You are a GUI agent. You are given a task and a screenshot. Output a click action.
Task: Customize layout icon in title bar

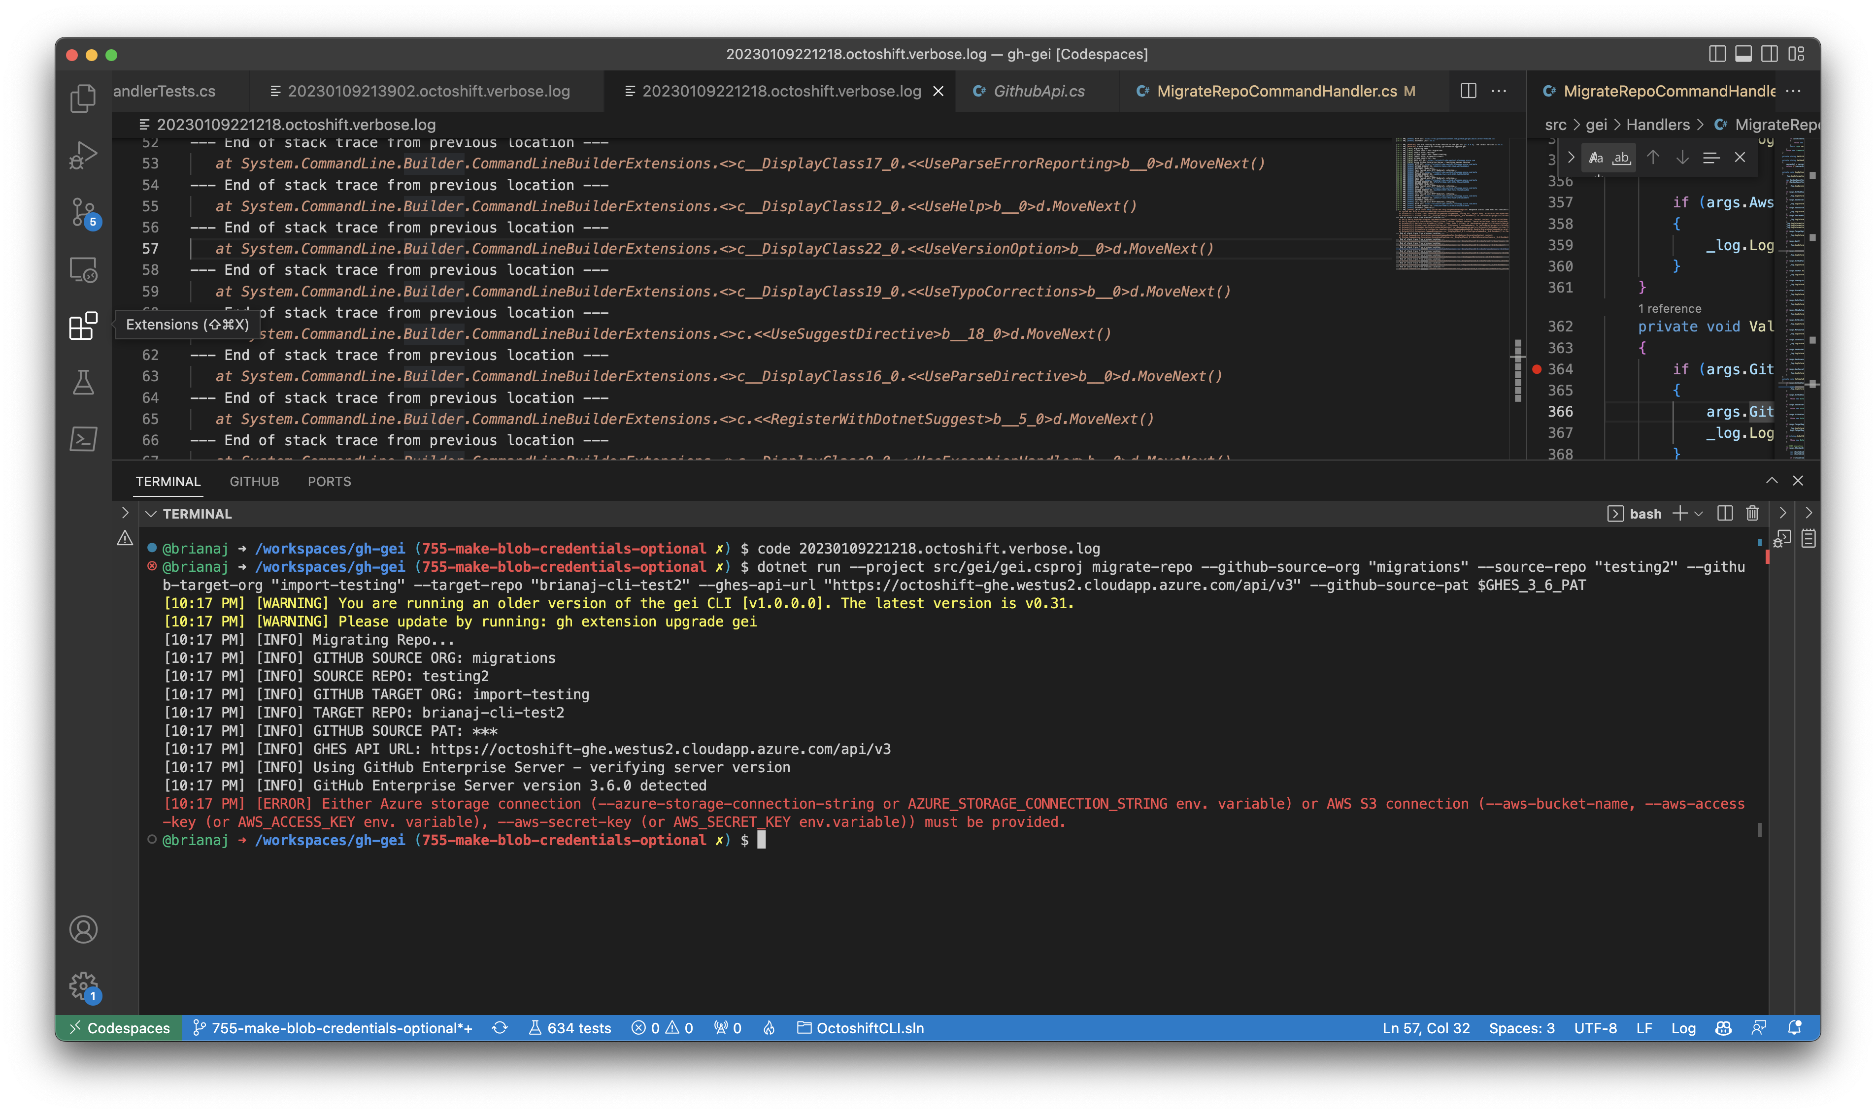coord(1796,54)
